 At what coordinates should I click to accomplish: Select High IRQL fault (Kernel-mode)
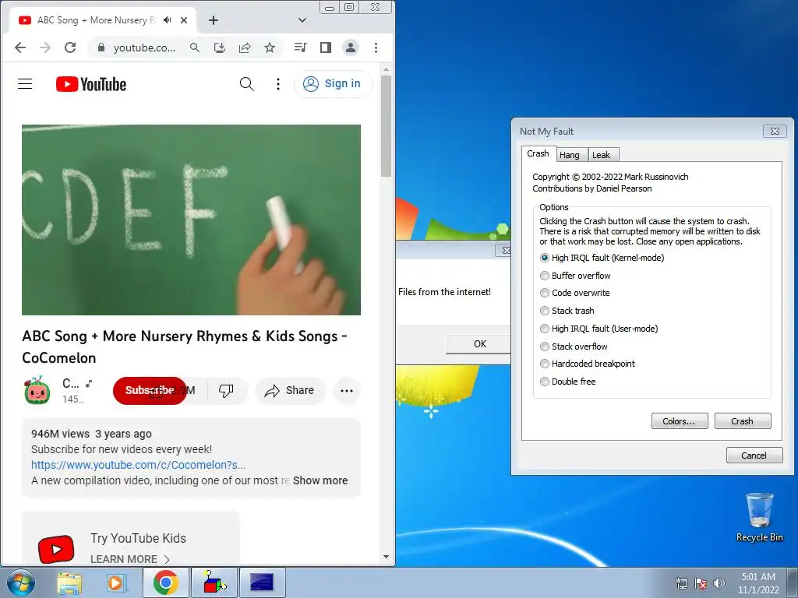point(602,258)
